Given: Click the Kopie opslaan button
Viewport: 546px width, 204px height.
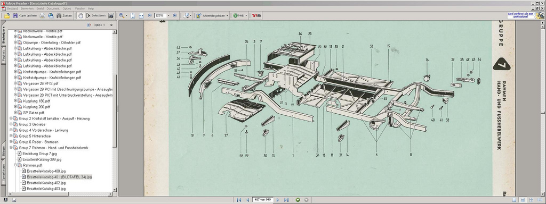Looking at the screenshot, I should tap(25, 15).
